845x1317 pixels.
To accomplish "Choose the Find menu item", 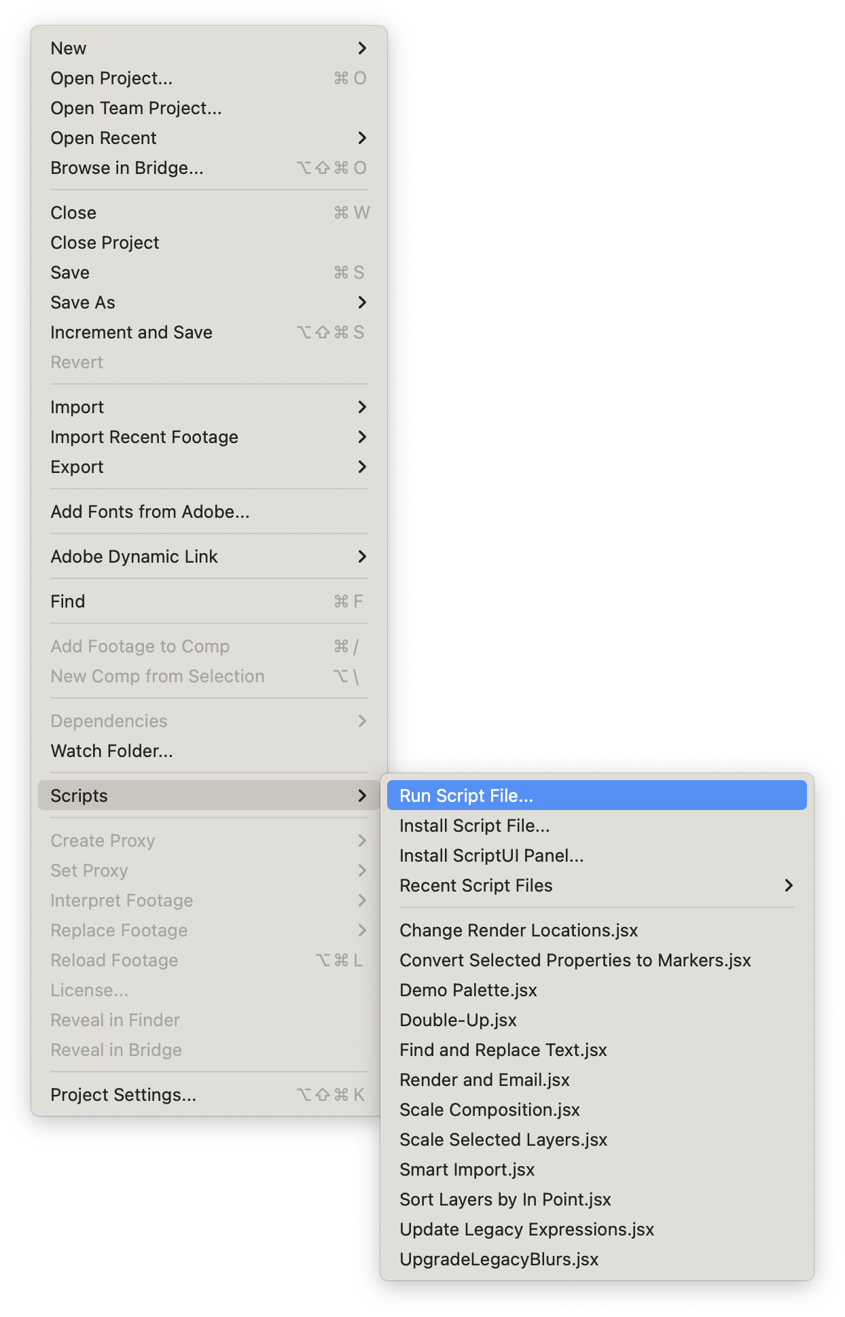I will [x=209, y=601].
